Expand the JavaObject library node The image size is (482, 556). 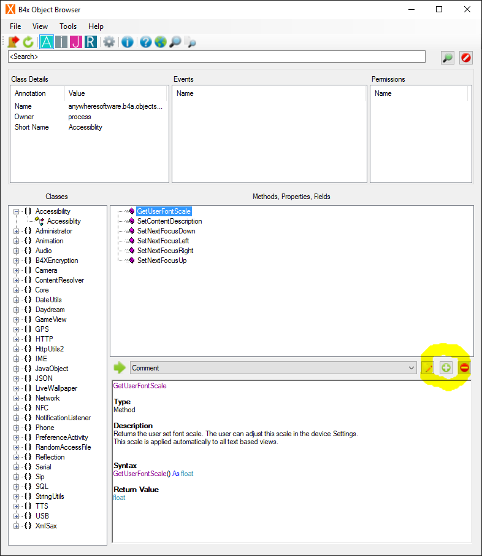point(16,369)
